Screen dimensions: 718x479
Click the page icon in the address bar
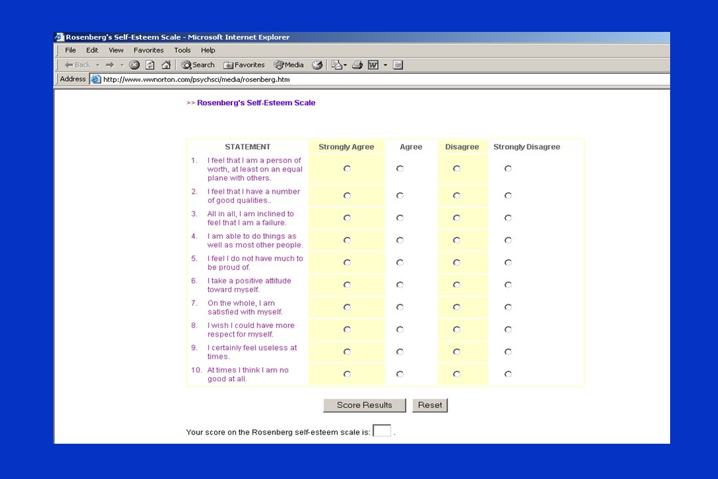click(95, 79)
